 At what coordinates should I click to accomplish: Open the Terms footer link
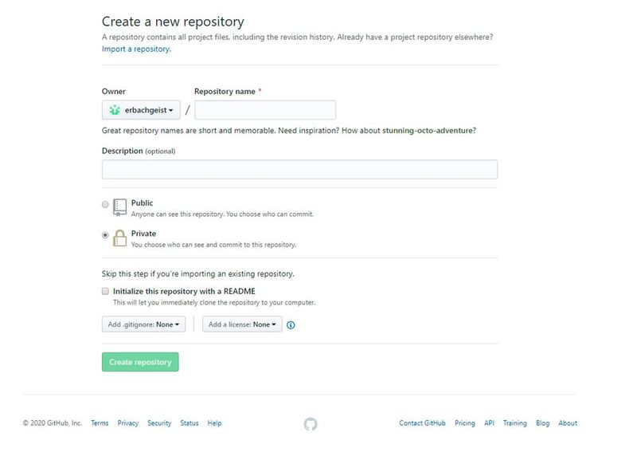pos(100,423)
